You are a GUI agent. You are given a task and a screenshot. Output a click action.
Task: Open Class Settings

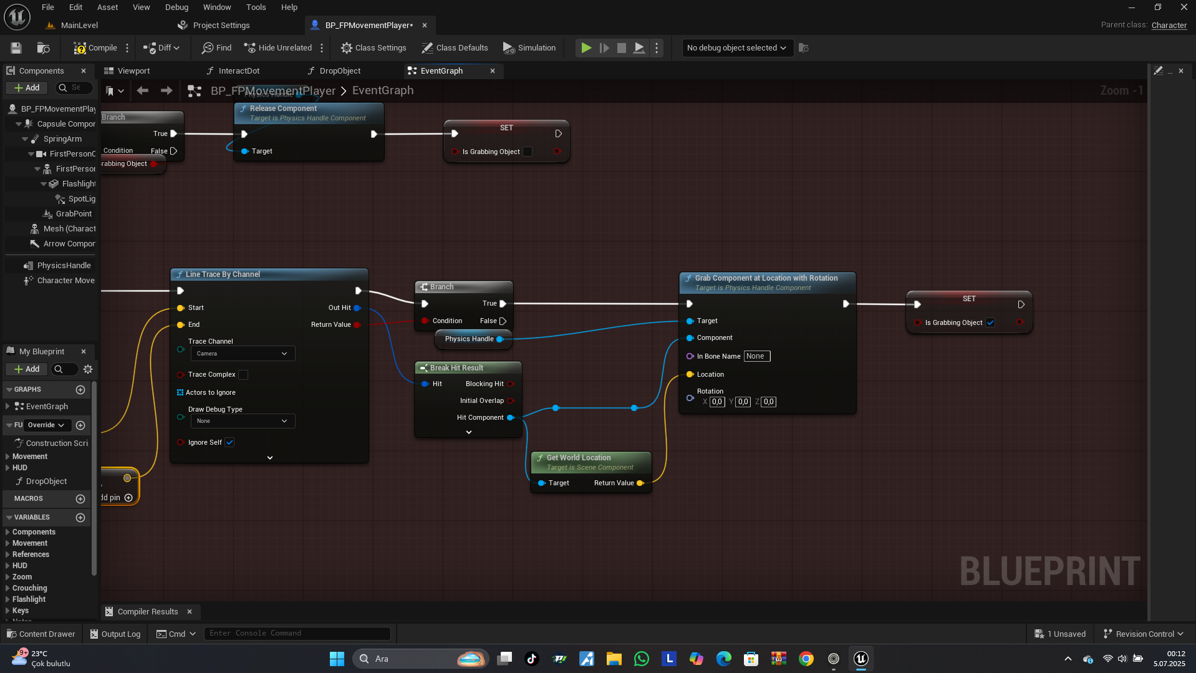373,48
